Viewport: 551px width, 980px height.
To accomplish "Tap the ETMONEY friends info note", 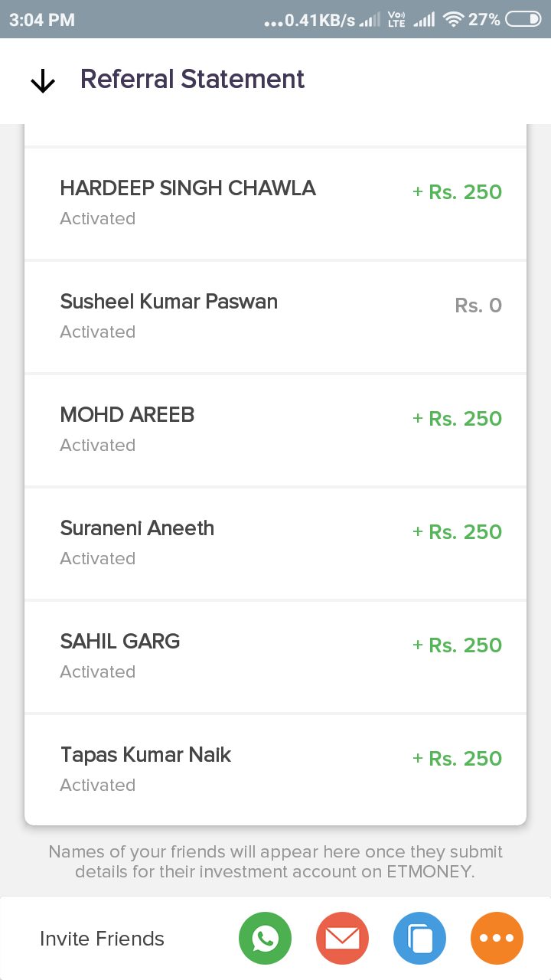I will [275, 861].
